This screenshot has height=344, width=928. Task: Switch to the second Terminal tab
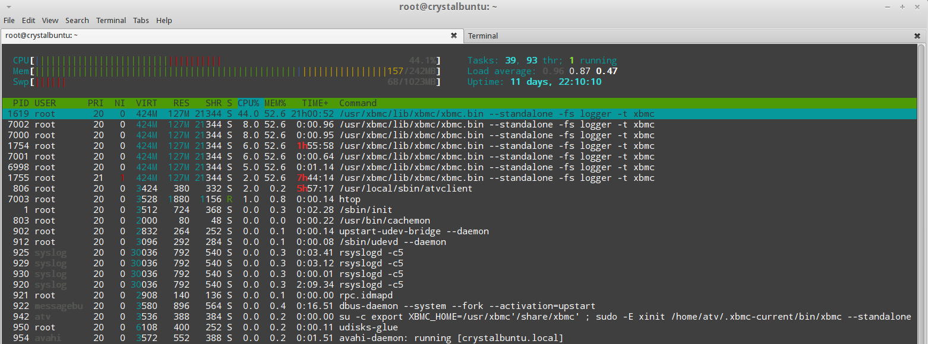click(695, 36)
